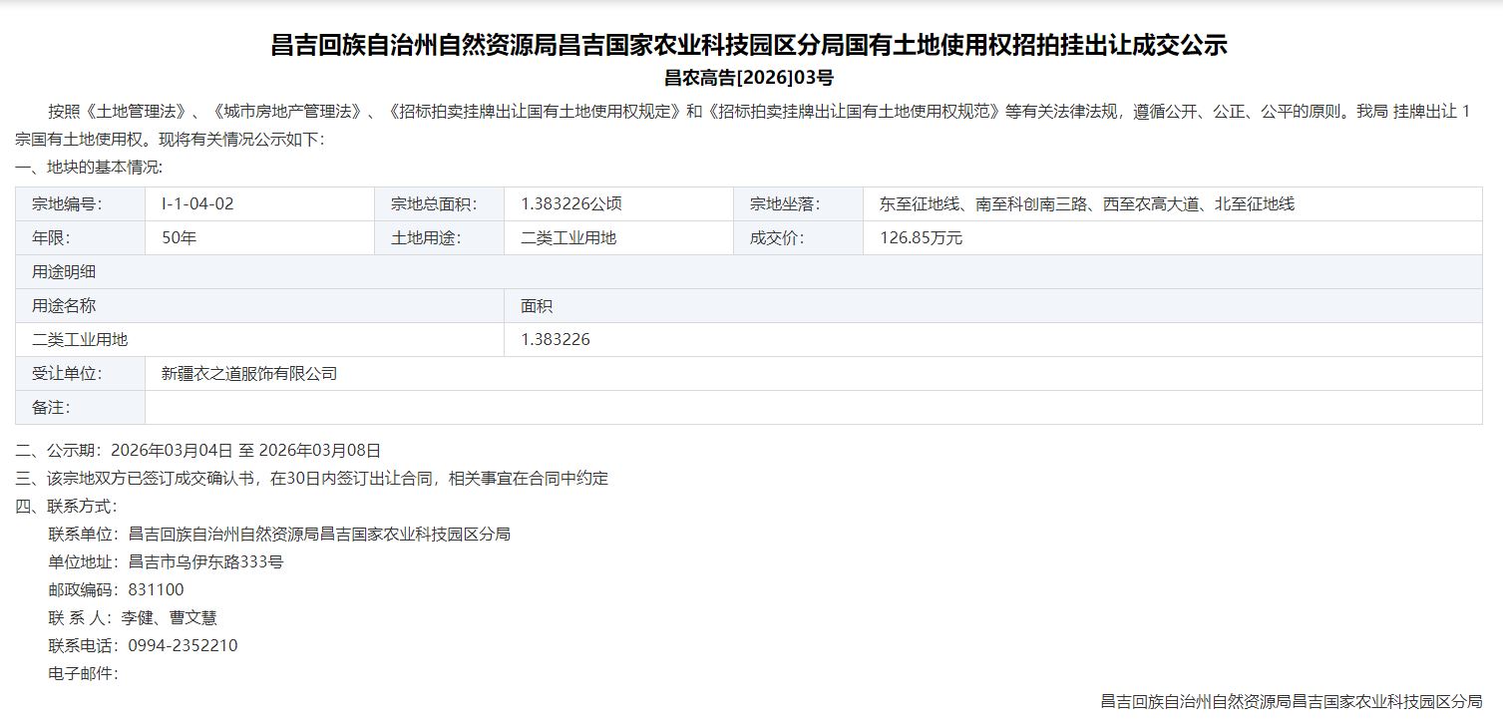Image resolution: width=1503 pixels, height=727 pixels.
Task: Click the parcel location text 东至征地线
Action: pos(1086,204)
